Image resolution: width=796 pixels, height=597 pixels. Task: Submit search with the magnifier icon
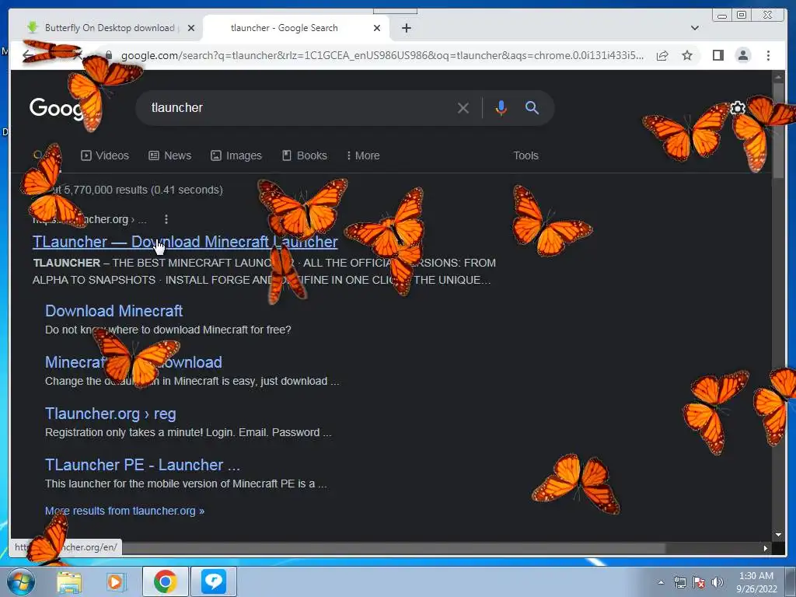pos(532,107)
